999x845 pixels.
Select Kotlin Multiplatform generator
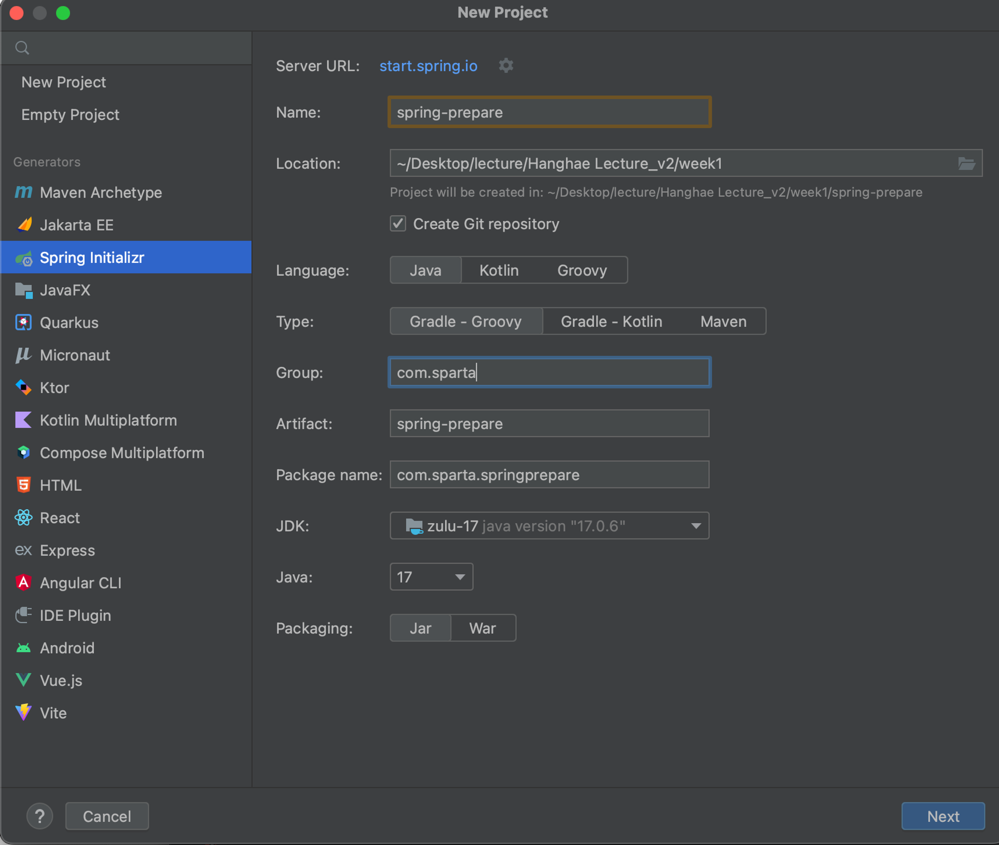point(108,420)
